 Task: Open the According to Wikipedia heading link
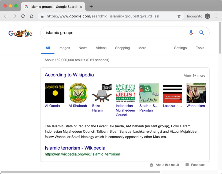69,75
